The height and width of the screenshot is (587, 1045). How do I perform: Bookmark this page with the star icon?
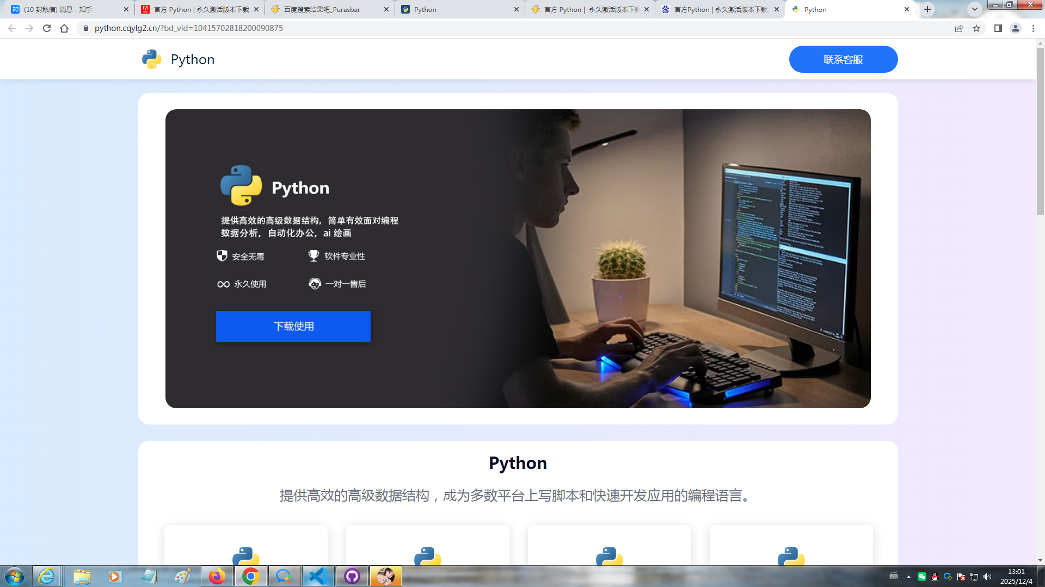976,28
